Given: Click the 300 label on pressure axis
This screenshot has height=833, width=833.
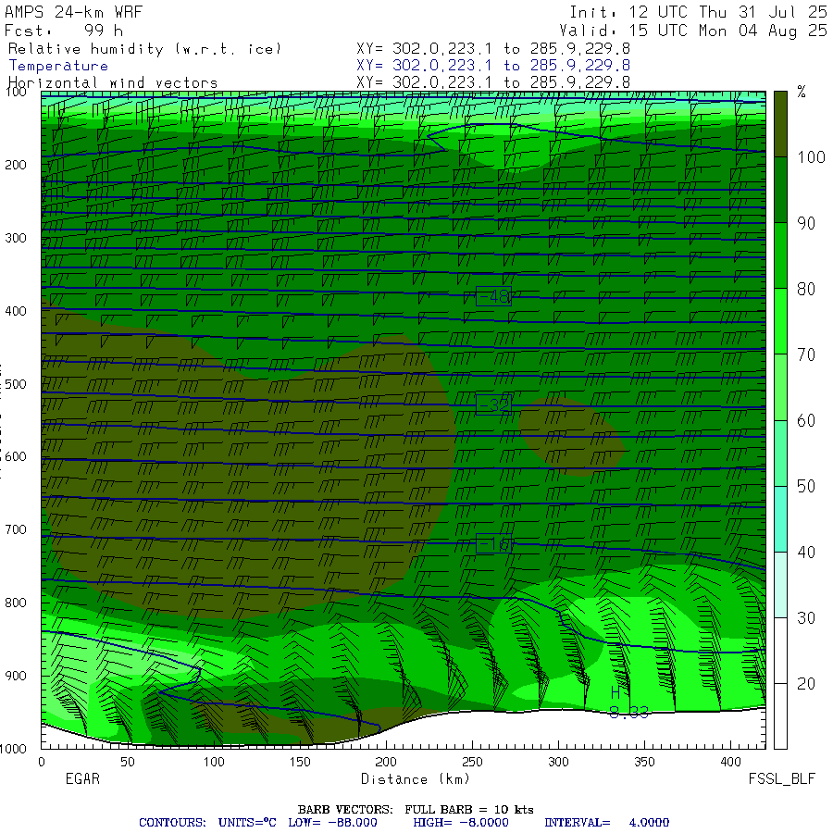Looking at the screenshot, I should [16, 238].
